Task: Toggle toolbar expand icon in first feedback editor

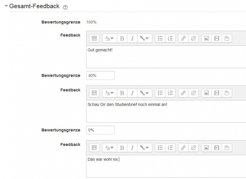Action: (94, 38)
